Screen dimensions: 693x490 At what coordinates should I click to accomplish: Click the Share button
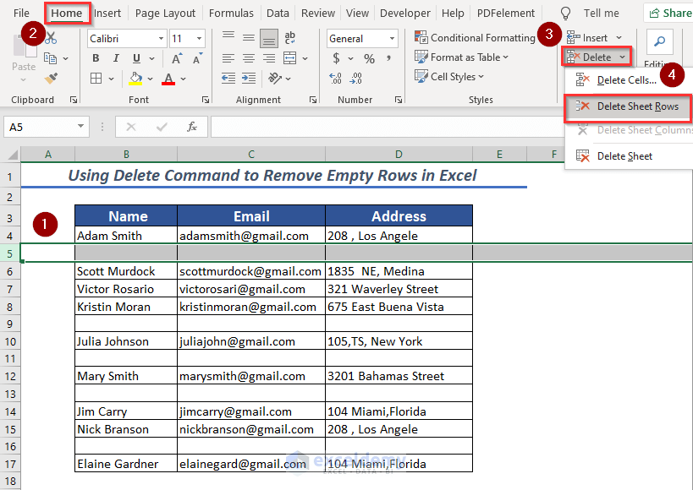point(674,13)
